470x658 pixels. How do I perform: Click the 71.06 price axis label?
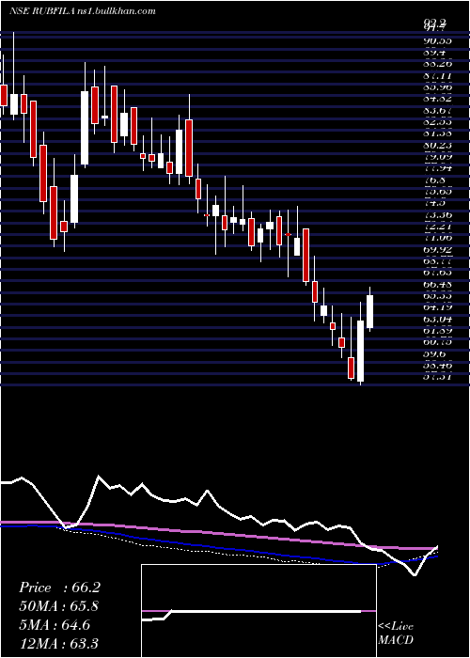pos(436,238)
